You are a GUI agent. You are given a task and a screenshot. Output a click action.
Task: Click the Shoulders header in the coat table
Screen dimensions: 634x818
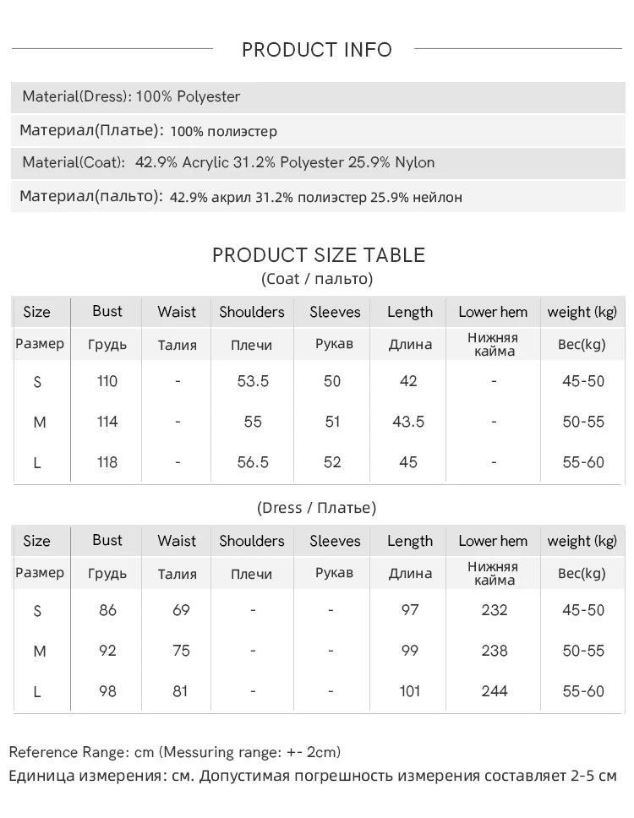coord(252,312)
